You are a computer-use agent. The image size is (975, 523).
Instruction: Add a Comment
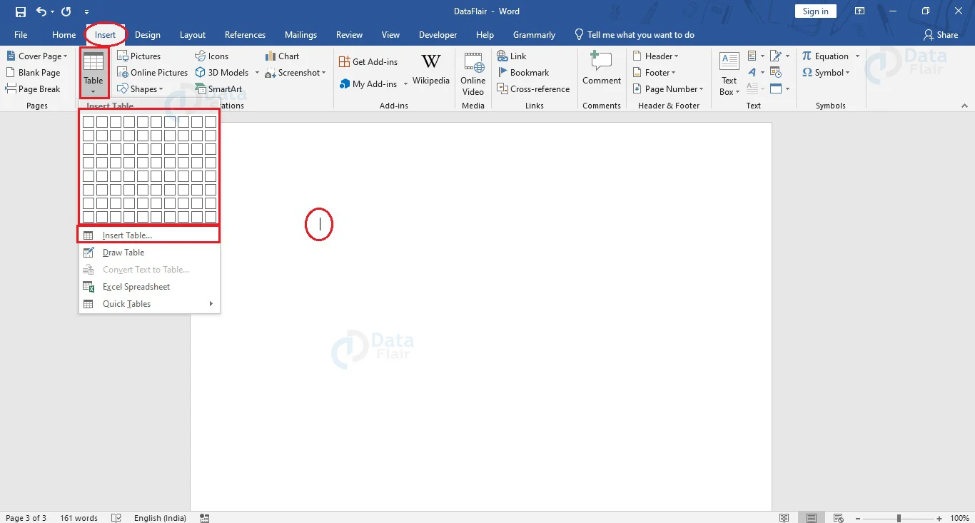602,68
